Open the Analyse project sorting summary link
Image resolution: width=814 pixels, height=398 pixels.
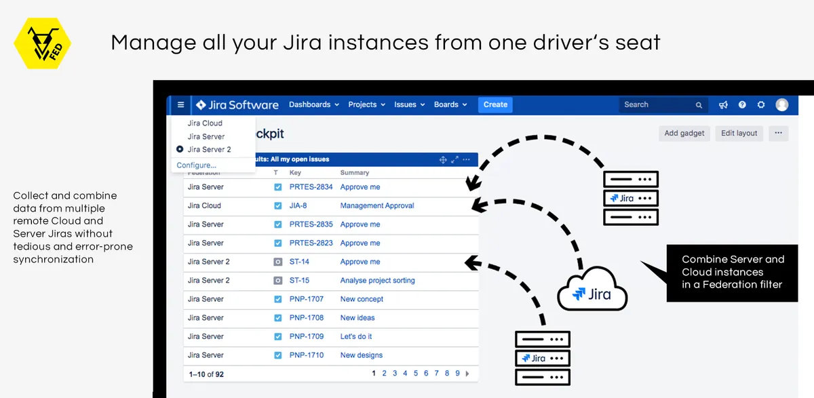[x=378, y=280]
